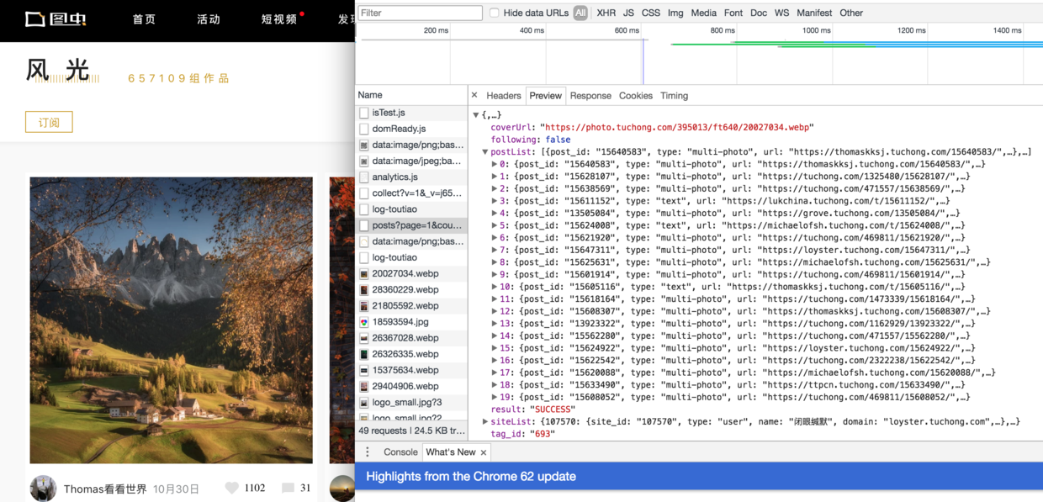The image size is (1043, 502).
Task: Close the What's New drawer tab
Action: (485, 452)
